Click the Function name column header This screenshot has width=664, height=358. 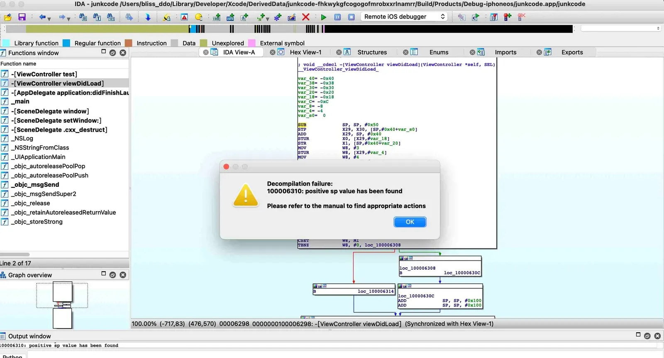click(64, 64)
